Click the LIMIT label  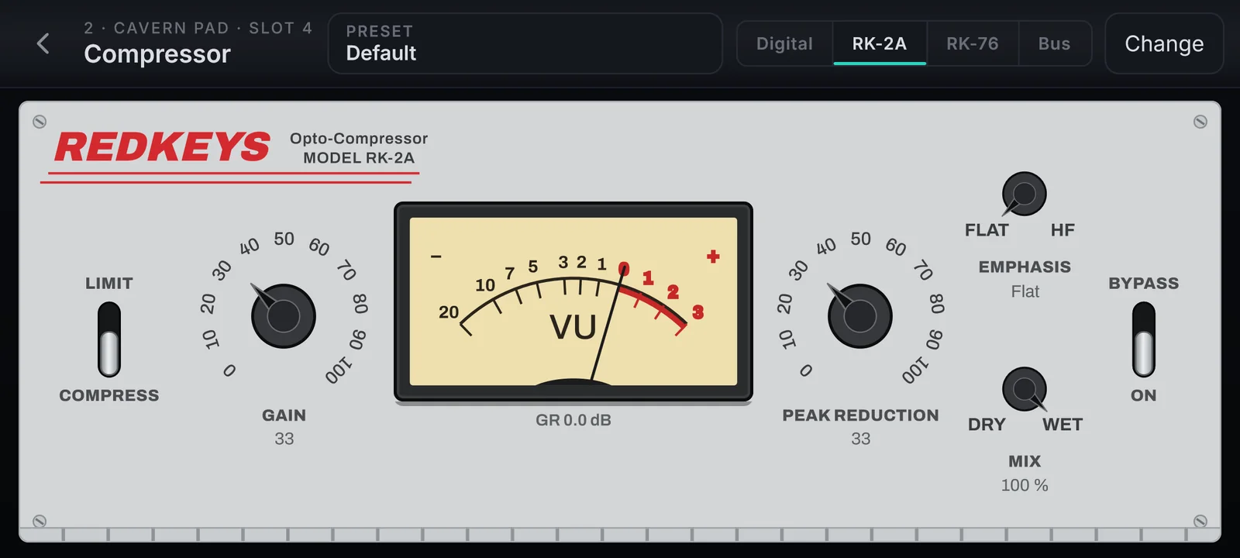[109, 284]
